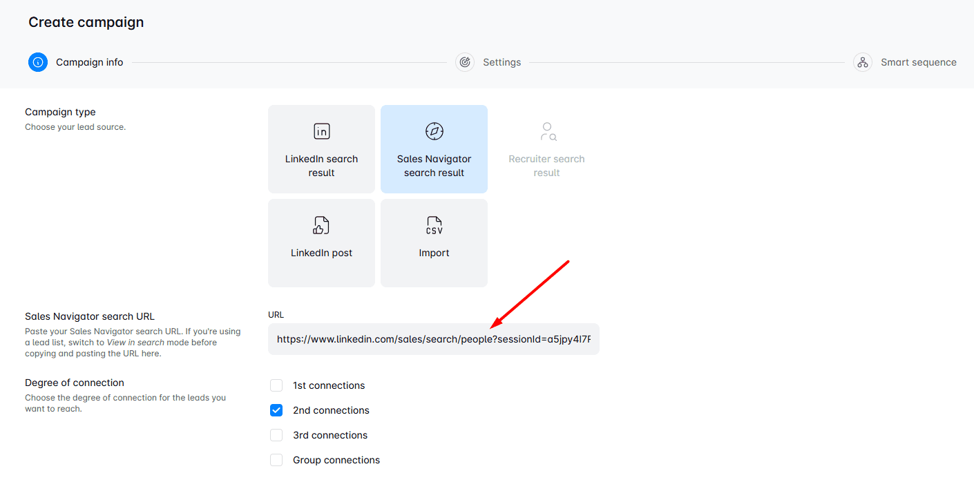Click the compass icon on Sales Navigator card
Screen dimensions: 974x500
point(435,131)
